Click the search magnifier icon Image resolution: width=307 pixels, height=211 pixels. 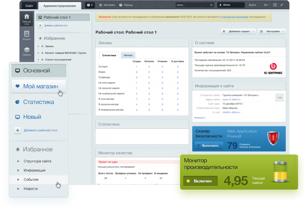tap(211, 5)
